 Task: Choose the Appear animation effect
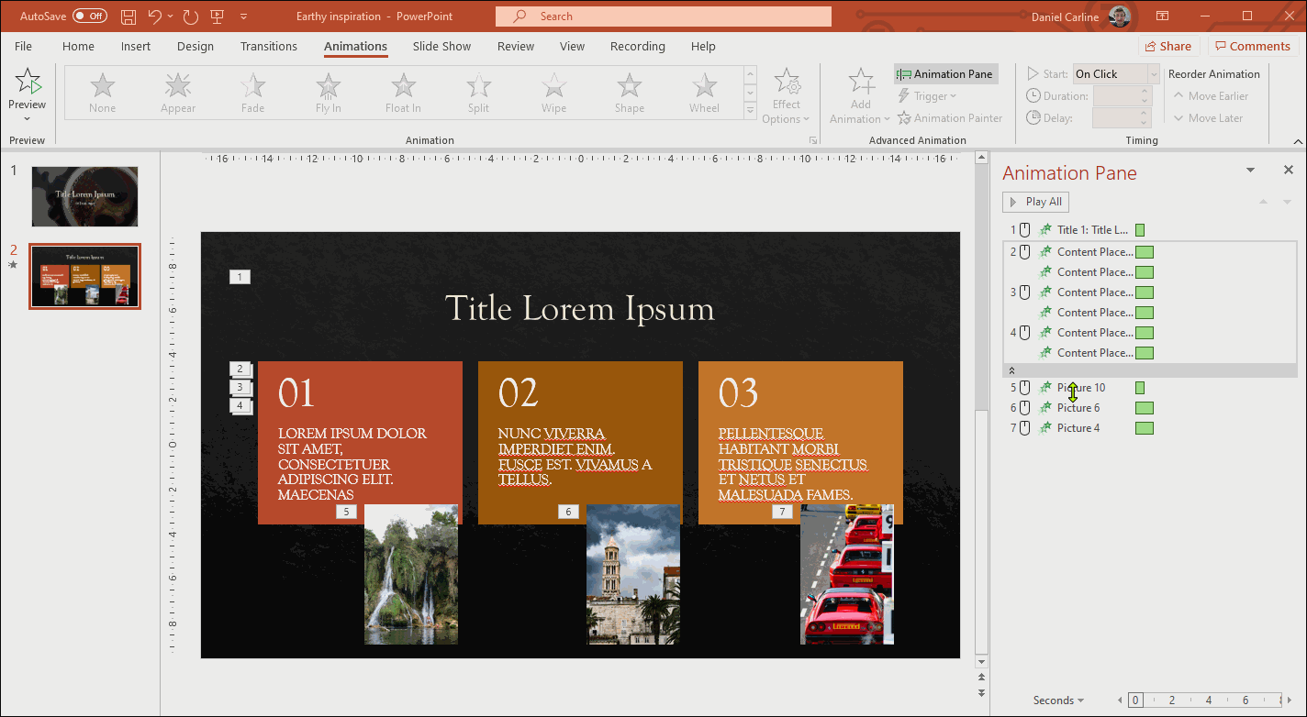(x=177, y=92)
